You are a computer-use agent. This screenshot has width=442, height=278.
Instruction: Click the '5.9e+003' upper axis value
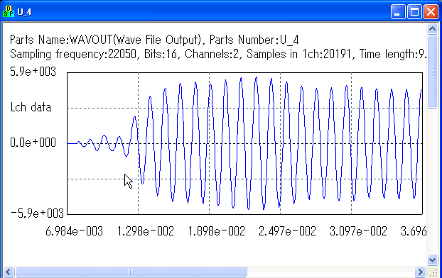(x=33, y=72)
